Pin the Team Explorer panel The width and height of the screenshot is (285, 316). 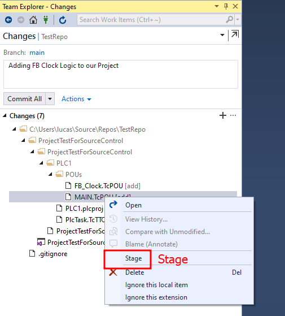[226, 6]
